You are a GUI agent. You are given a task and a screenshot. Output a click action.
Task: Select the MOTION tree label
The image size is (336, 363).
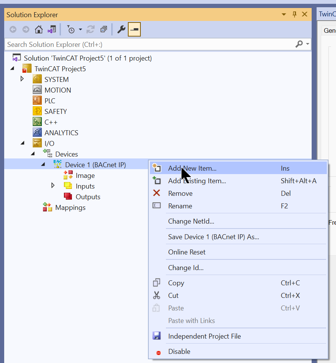click(x=58, y=90)
